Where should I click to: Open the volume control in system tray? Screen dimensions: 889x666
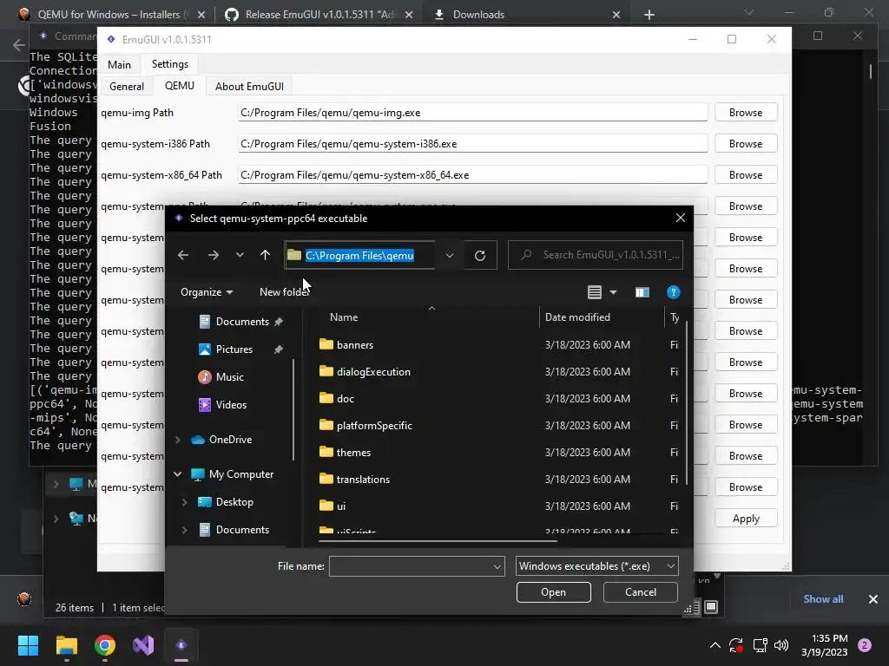[781, 645]
